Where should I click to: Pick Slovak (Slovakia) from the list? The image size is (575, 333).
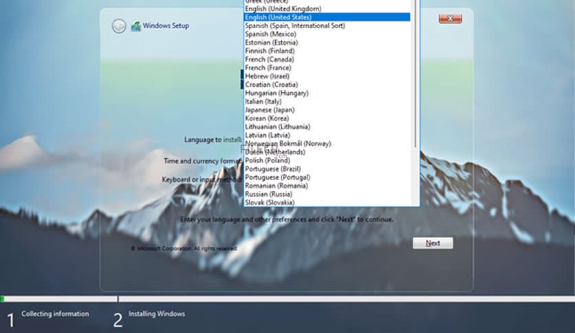pyautogui.click(x=327, y=202)
